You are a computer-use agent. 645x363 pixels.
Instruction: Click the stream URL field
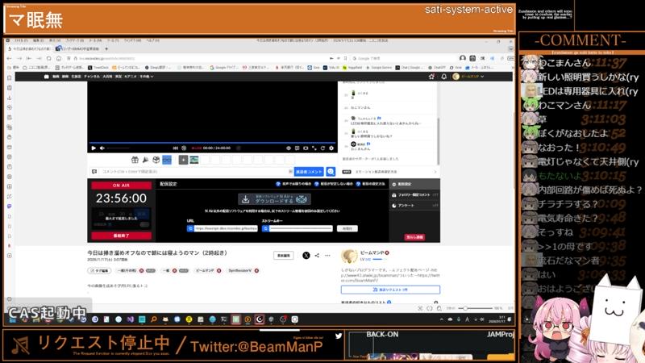point(226,228)
